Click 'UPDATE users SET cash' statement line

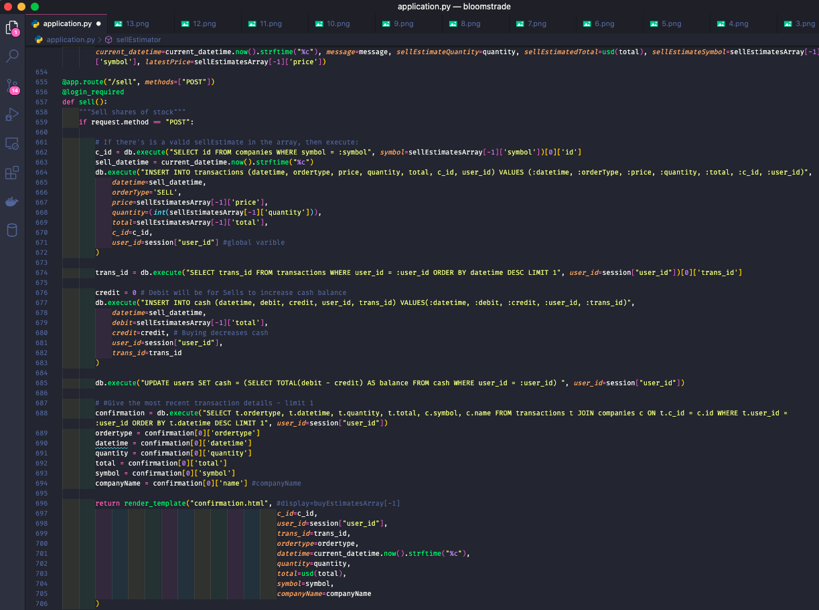pyautogui.click(x=390, y=383)
